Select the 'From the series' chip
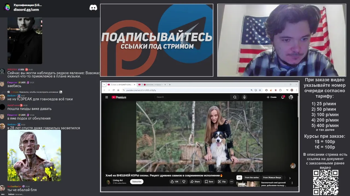Image resolution: width=350 pixels, height=196 pixels. click(x=252, y=177)
